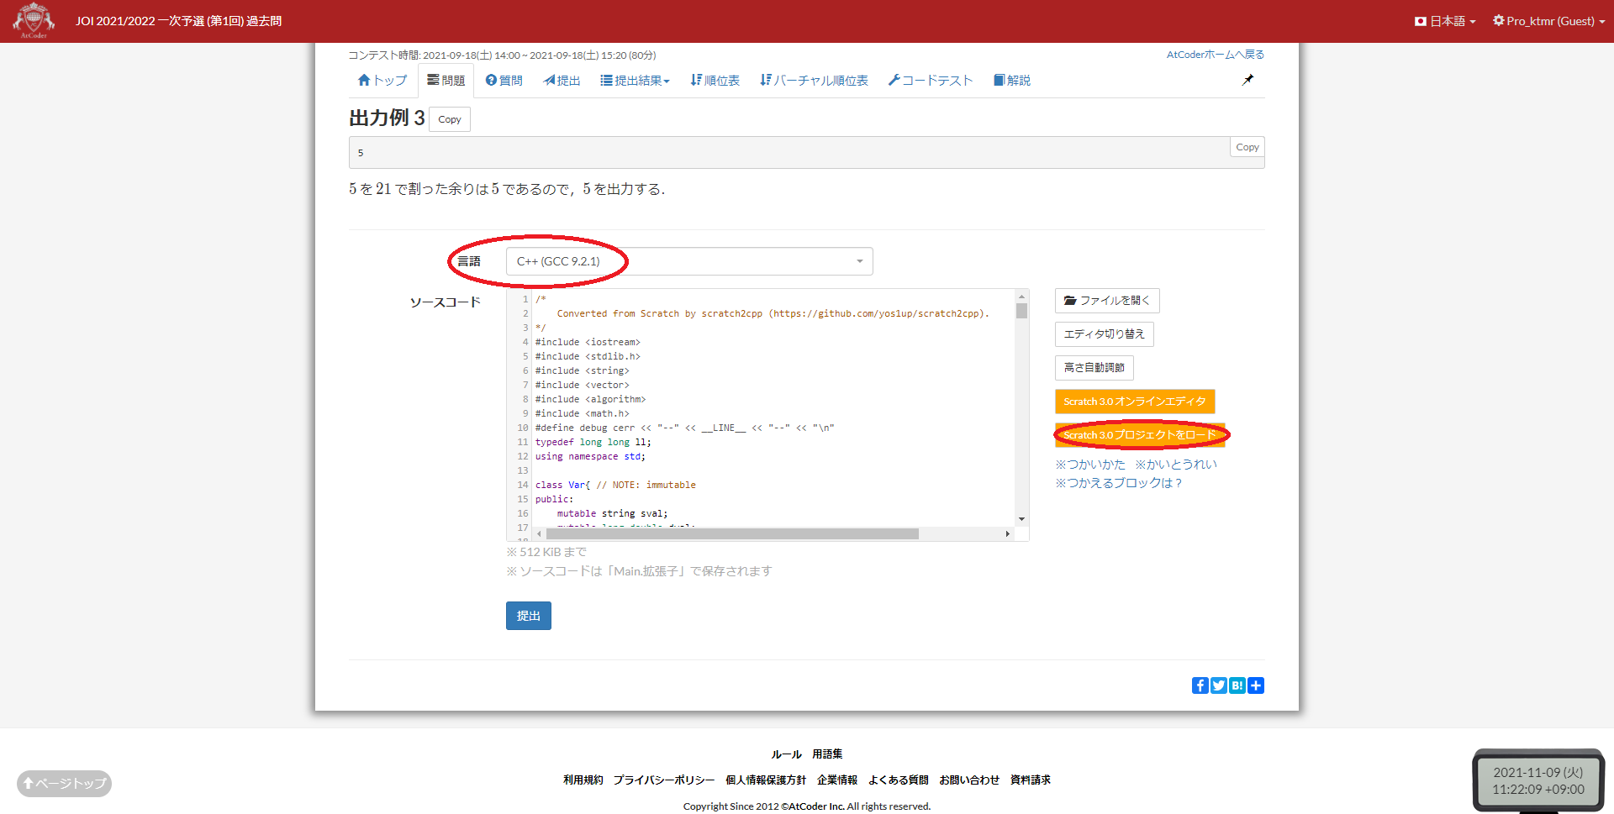Click 高さ自動調節 button

tap(1094, 368)
